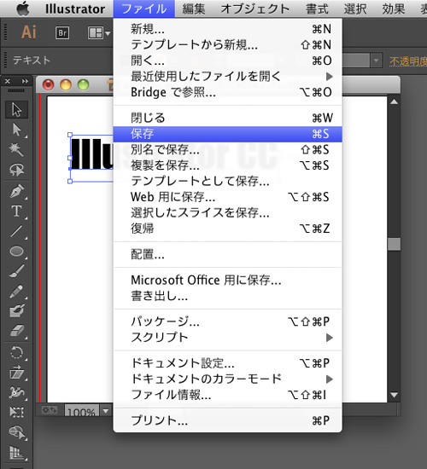Viewport: 427px width, 469px height.
Task: Select the Perspective Grid tool
Action: click(17, 452)
